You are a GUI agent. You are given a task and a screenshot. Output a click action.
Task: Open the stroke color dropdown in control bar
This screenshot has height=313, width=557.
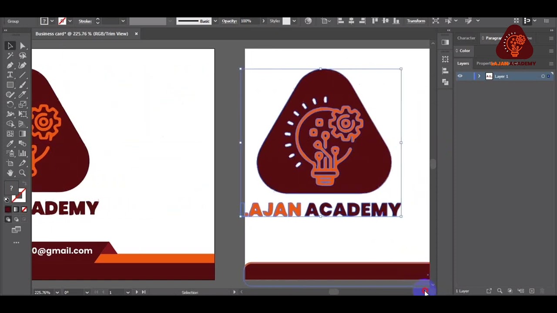point(70,21)
